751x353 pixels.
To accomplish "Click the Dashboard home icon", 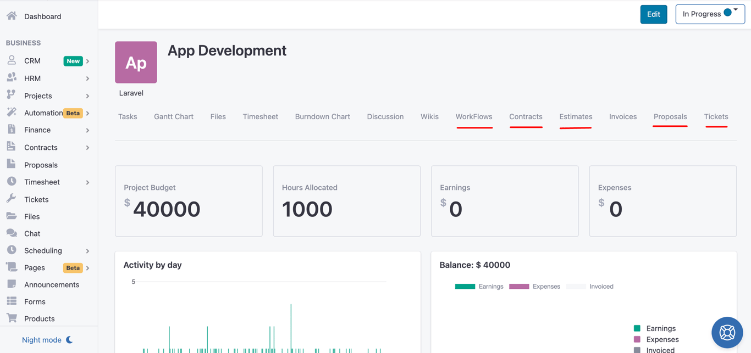I will click(x=12, y=16).
